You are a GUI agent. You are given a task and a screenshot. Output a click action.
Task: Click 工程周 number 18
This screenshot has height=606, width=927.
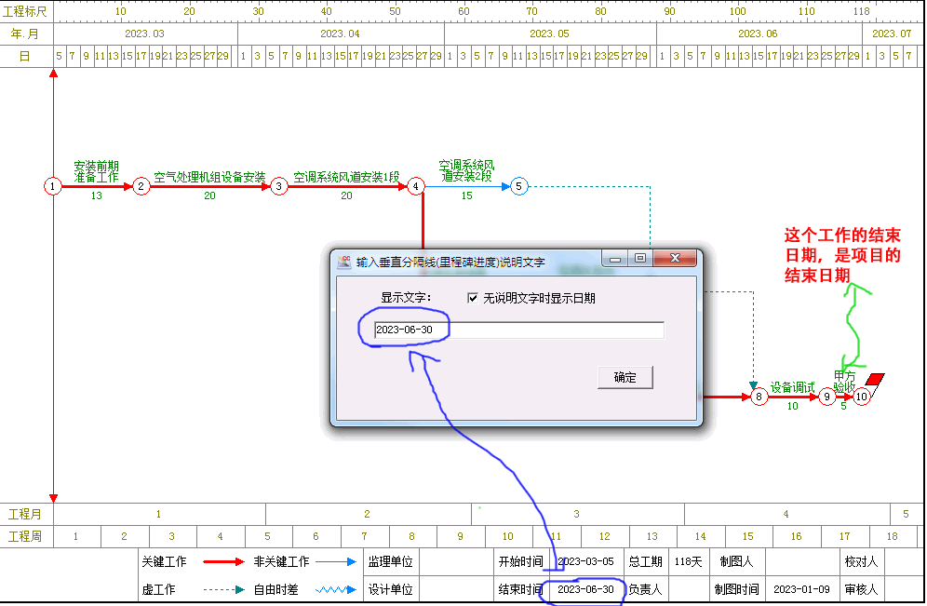(x=893, y=537)
